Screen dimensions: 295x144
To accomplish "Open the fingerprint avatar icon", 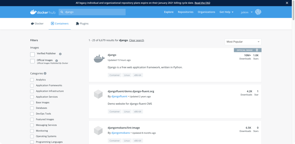I will (258, 12).
